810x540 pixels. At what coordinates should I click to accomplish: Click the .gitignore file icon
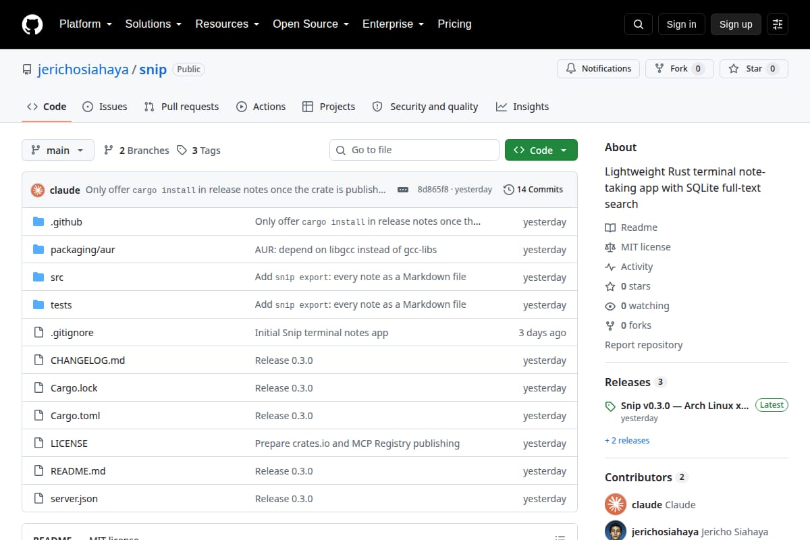(38, 333)
